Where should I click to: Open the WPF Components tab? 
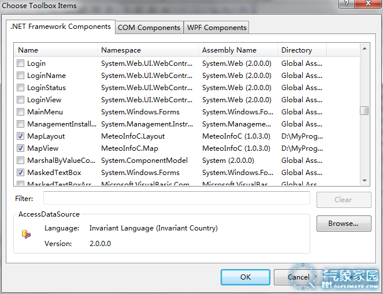217,28
